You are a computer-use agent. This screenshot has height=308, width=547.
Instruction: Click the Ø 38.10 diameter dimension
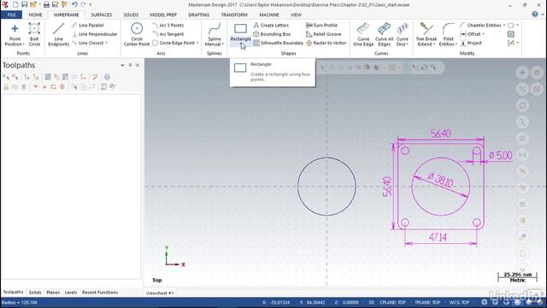440,181
